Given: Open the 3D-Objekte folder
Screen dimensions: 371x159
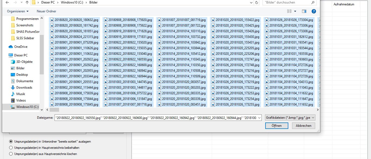Looking at the screenshot, I should click(x=24, y=62).
